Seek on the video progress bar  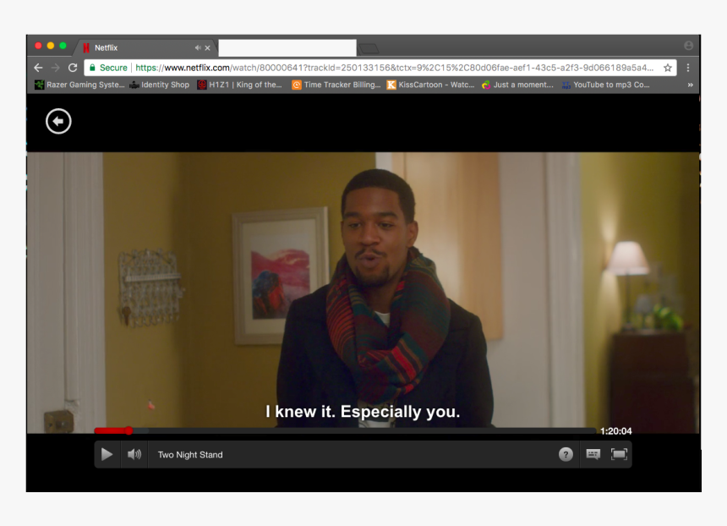345,431
